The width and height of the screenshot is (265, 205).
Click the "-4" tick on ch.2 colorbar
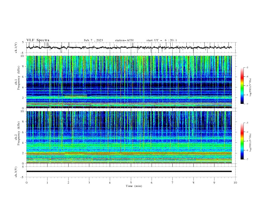(247, 132)
